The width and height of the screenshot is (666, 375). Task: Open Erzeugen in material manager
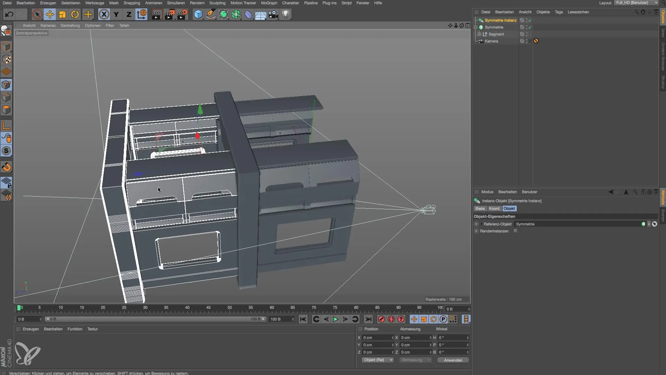coord(31,329)
